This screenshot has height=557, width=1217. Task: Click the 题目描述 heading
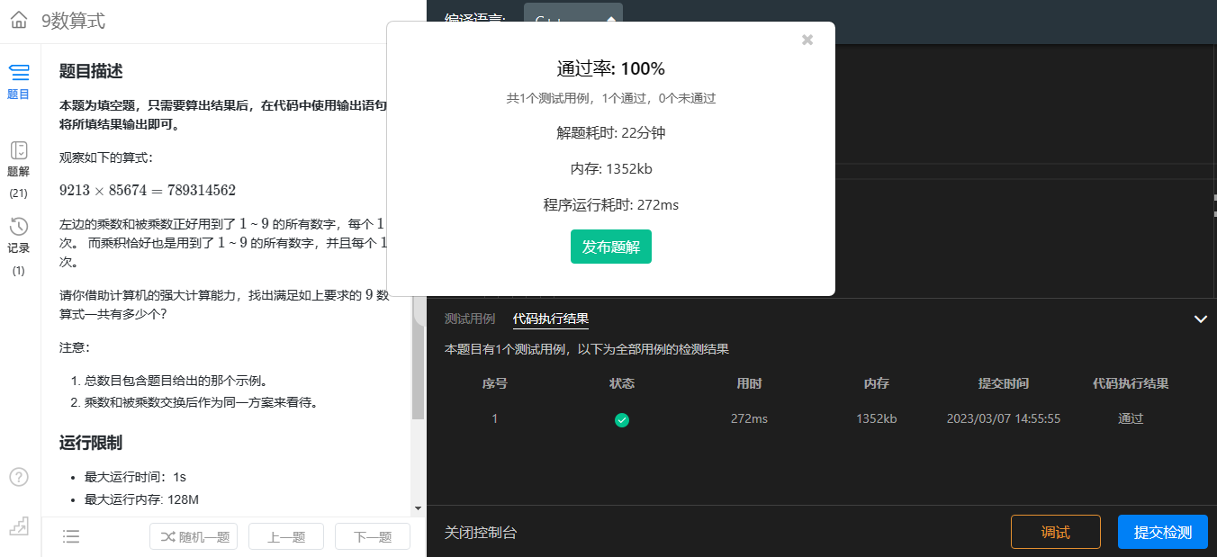tap(91, 71)
